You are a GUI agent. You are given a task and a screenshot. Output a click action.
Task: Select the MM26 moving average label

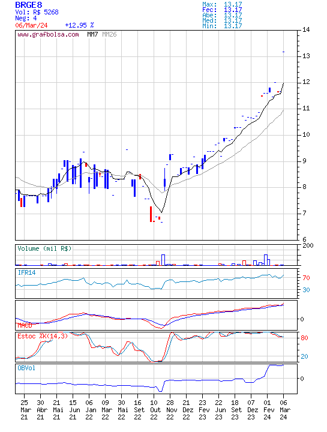point(109,34)
